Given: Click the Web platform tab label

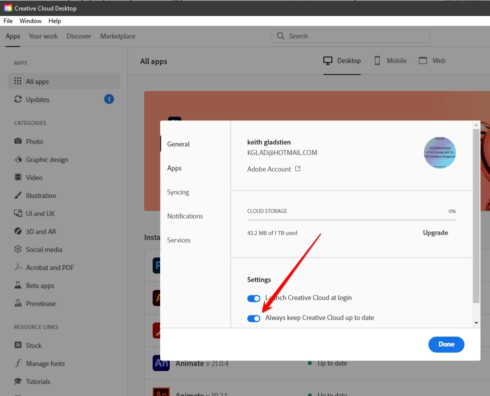Looking at the screenshot, I should (x=439, y=60).
